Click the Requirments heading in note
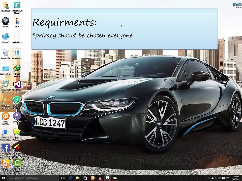This screenshot has width=242, height=181. pyautogui.click(x=65, y=23)
